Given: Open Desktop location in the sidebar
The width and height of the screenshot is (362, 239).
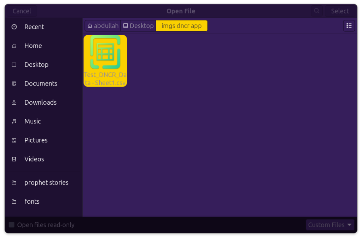Looking at the screenshot, I should coord(36,65).
